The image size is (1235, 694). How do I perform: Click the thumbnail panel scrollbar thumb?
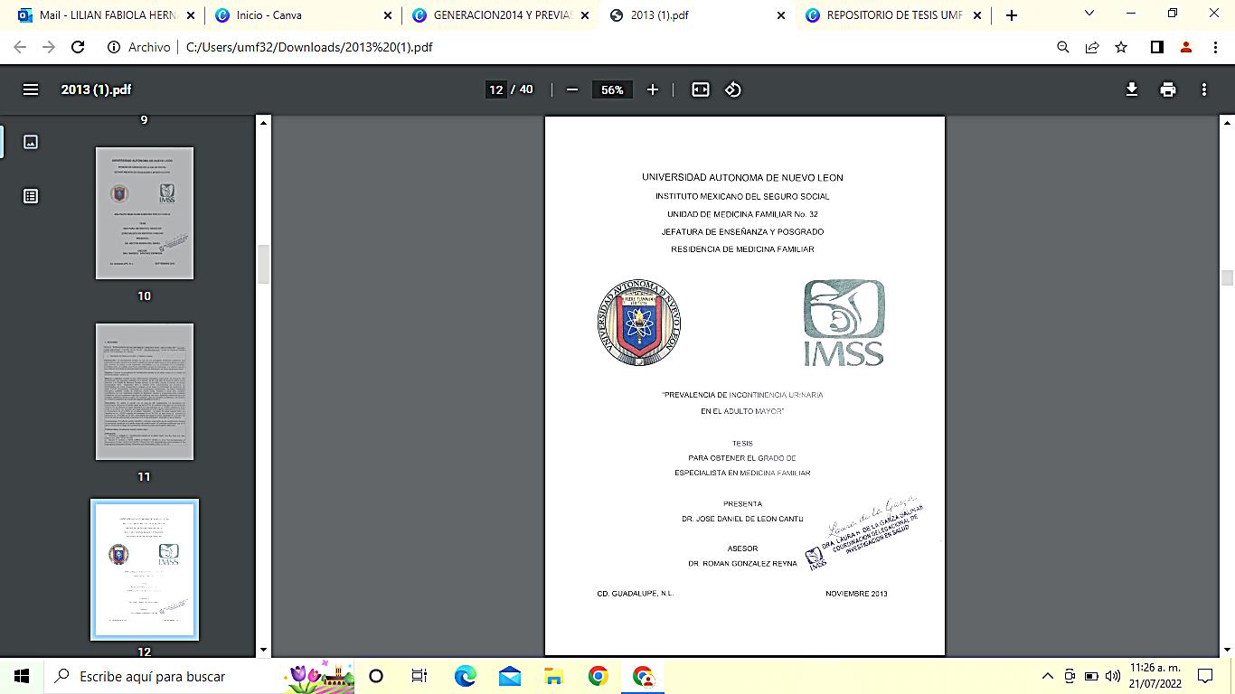pyautogui.click(x=264, y=264)
